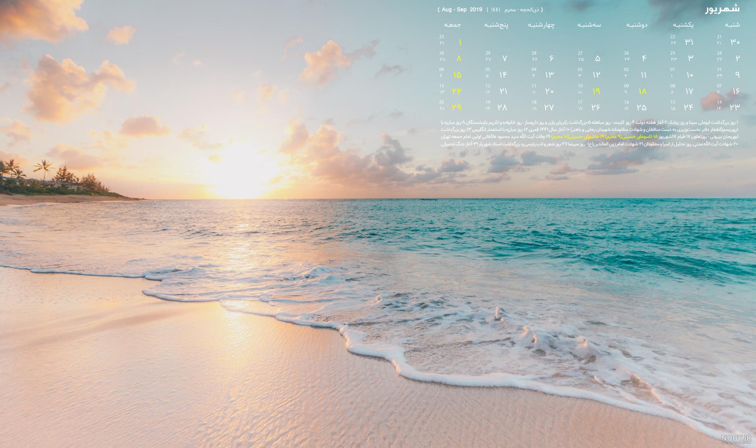Select date ۱۰ in the Sunday column
Viewport: 756px width, 448px height.
click(689, 75)
